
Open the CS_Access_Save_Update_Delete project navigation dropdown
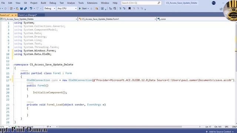pos(39,19)
